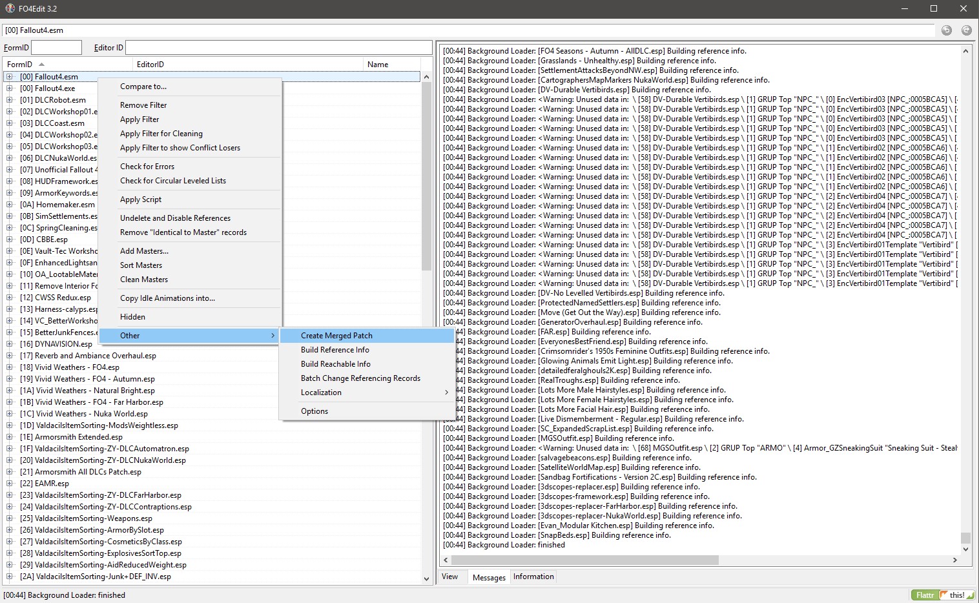Click the [00] Fallout4.esm path field at top
The image size is (979, 603).
coord(468,30)
